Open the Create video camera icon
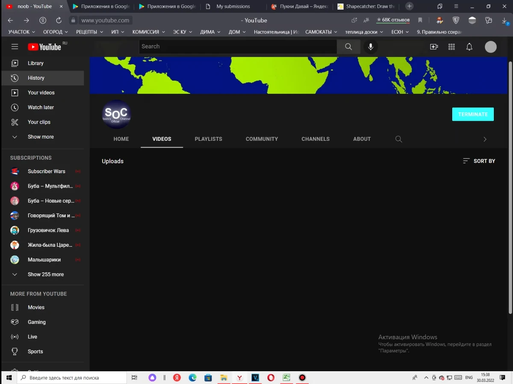Image resolution: width=513 pixels, height=384 pixels. pos(433,47)
